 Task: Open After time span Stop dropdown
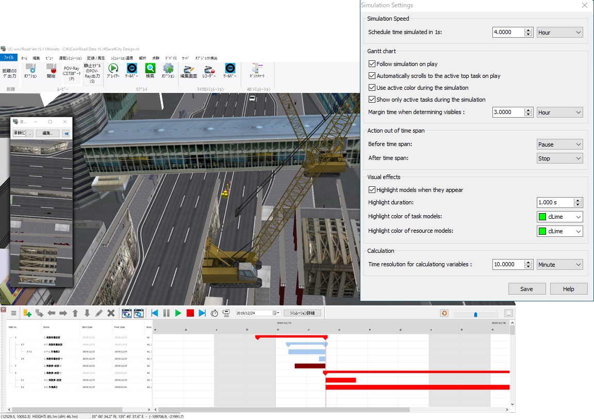click(559, 158)
